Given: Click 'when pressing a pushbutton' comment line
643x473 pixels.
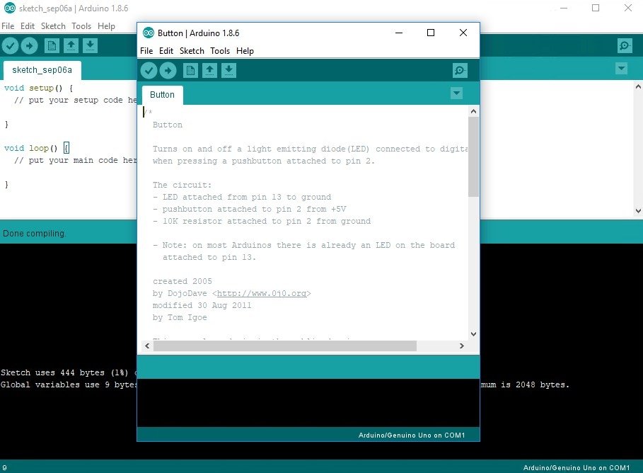Looking at the screenshot, I should [264, 161].
